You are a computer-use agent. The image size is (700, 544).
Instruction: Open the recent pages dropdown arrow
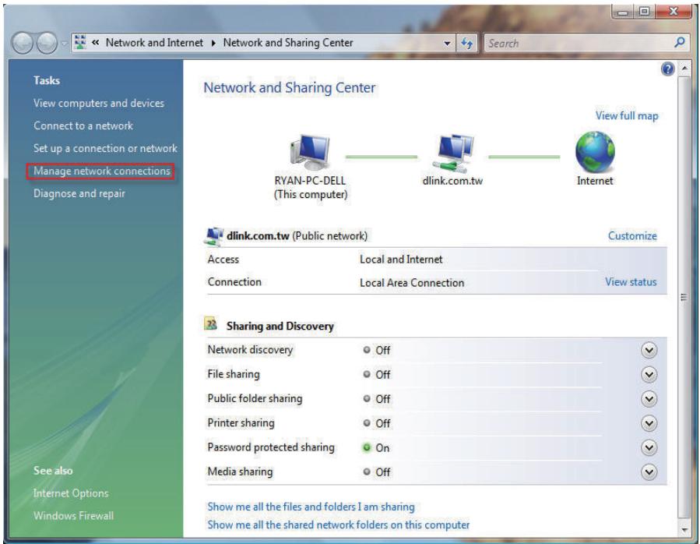[x=65, y=44]
